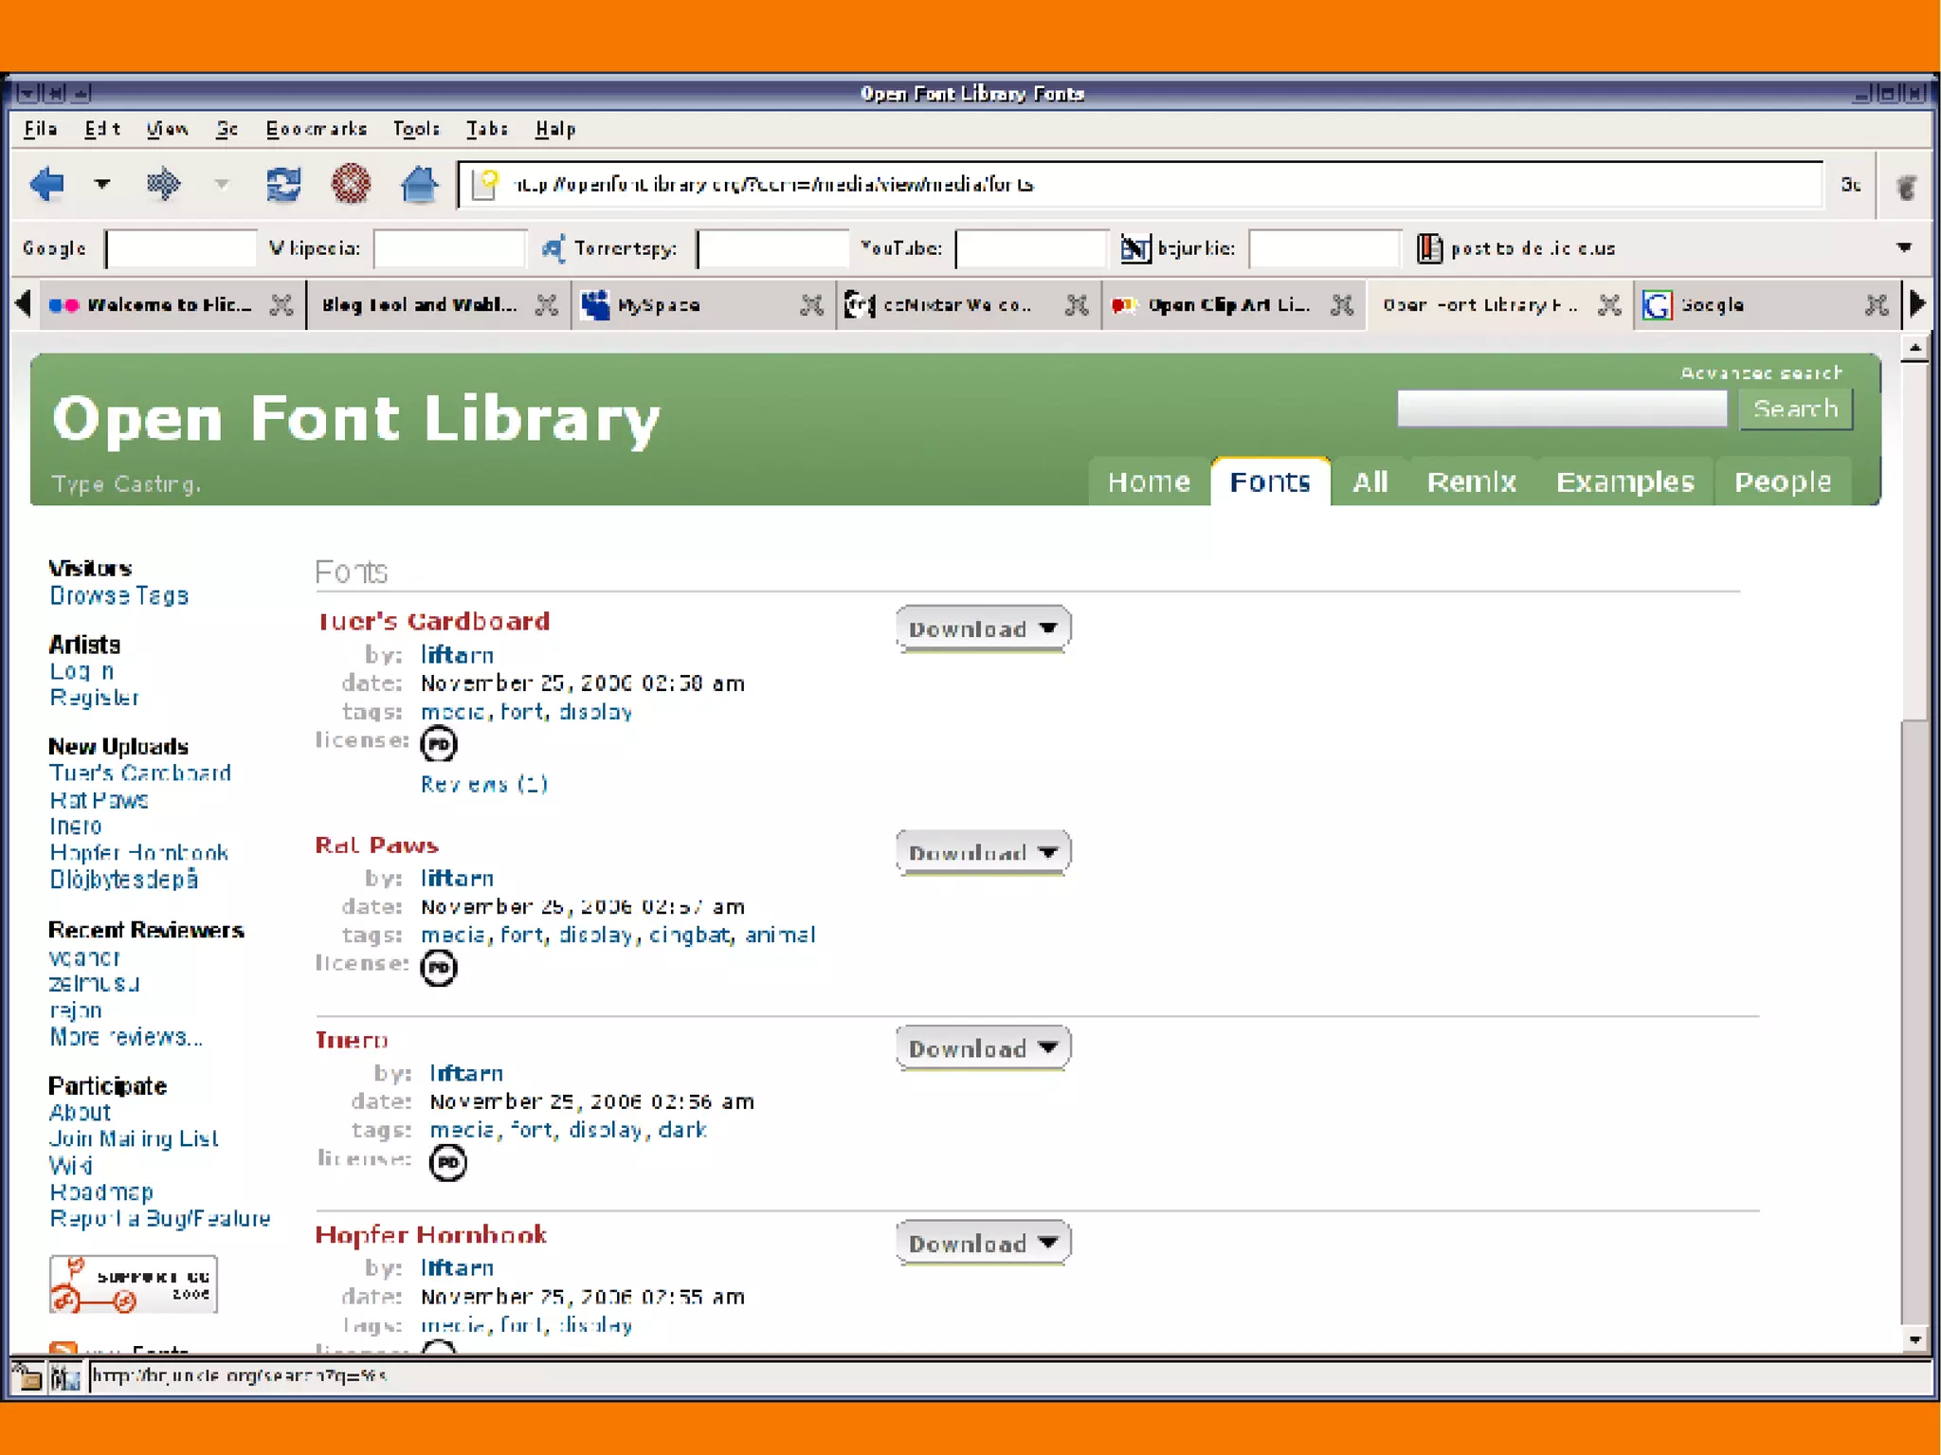
Task: Click public domain license icon under Tuer's Cardboard
Action: 438,744
